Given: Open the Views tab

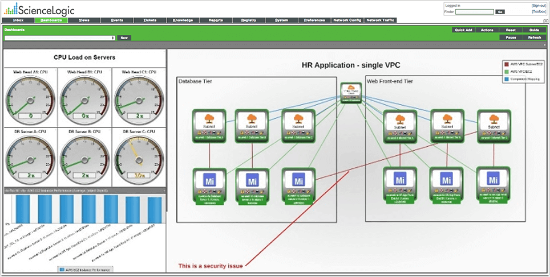Looking at the screenshot, I should (84, 20).
